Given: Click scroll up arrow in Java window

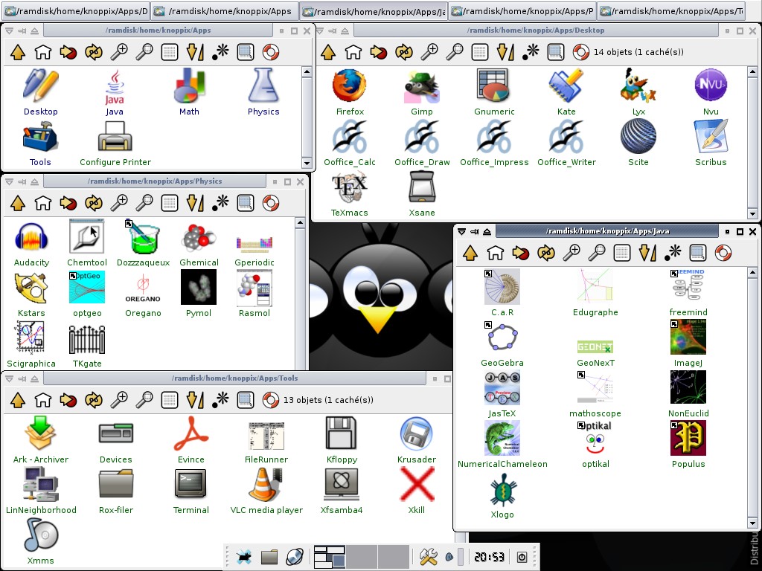Looking at the screenshot, I should 752,272.
